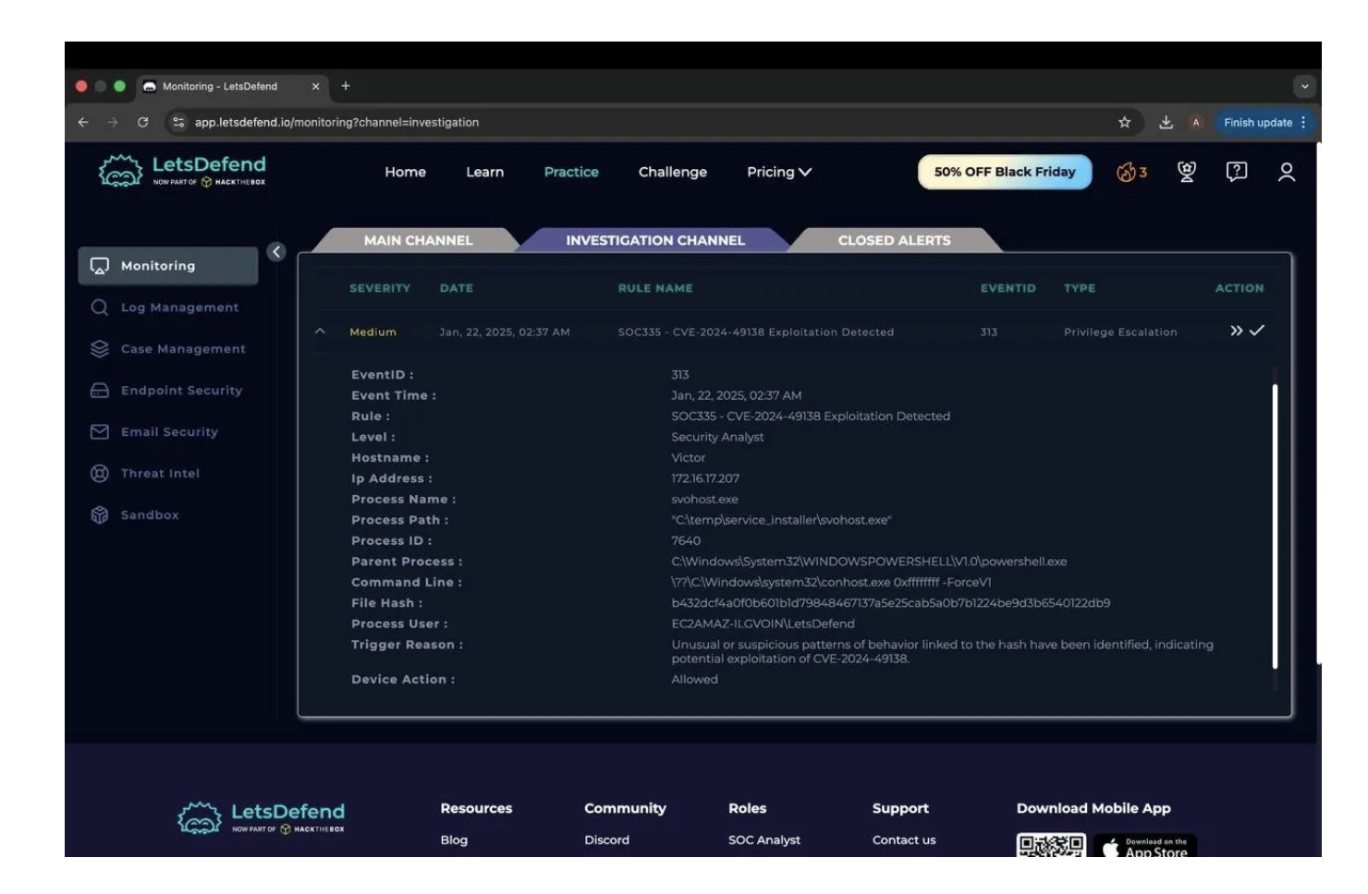Screen dimensions: 1368x894
Task: Open the tab search dropdown arrow
Action: pos(1304,86)
